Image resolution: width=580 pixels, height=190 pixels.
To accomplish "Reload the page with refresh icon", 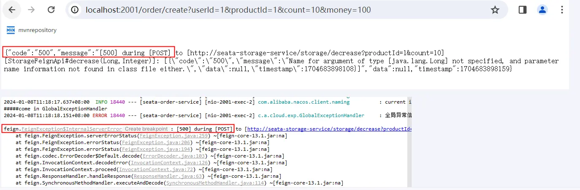I will pos(51,10).
